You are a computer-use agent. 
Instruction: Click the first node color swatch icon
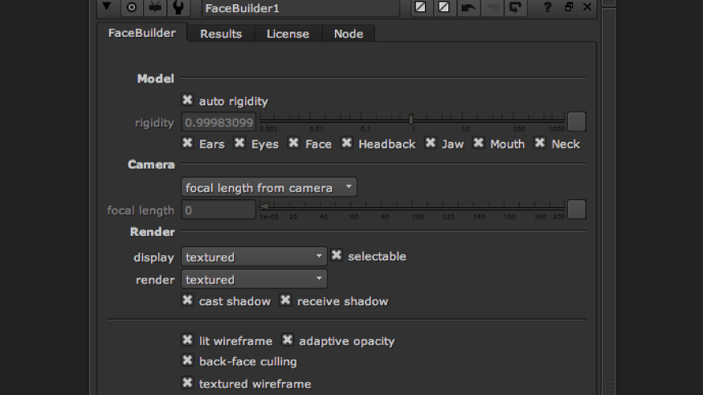(x=420, y=7)
